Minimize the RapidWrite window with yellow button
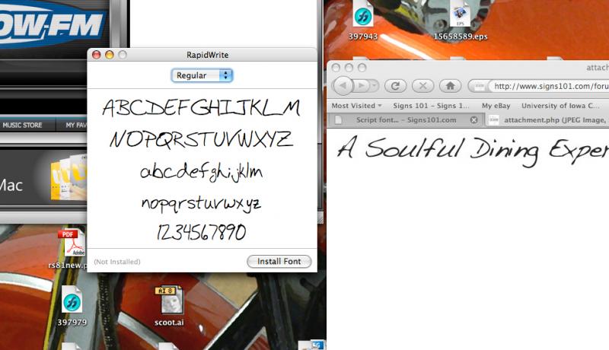Image resolution: width=609 pixels, height=350 pixels. pyautogui.click(x=110, y=55)
